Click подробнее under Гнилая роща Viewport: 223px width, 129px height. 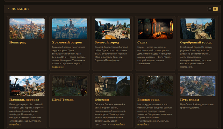(143, 124)
